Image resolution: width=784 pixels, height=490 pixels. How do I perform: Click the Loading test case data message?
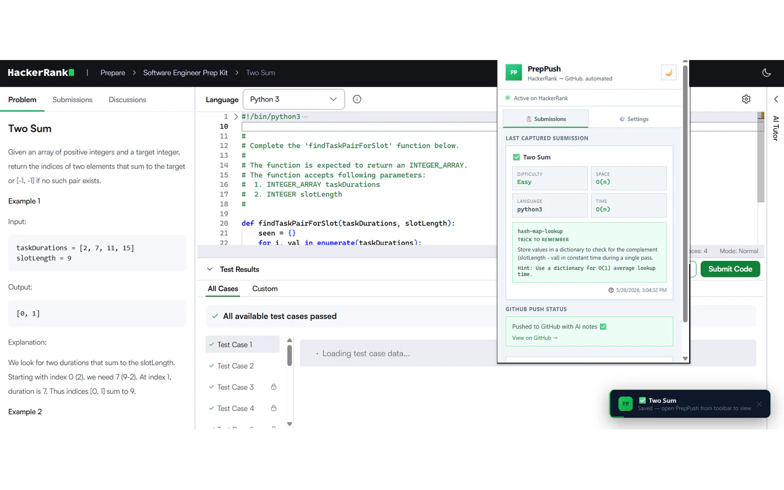point(366,353)
